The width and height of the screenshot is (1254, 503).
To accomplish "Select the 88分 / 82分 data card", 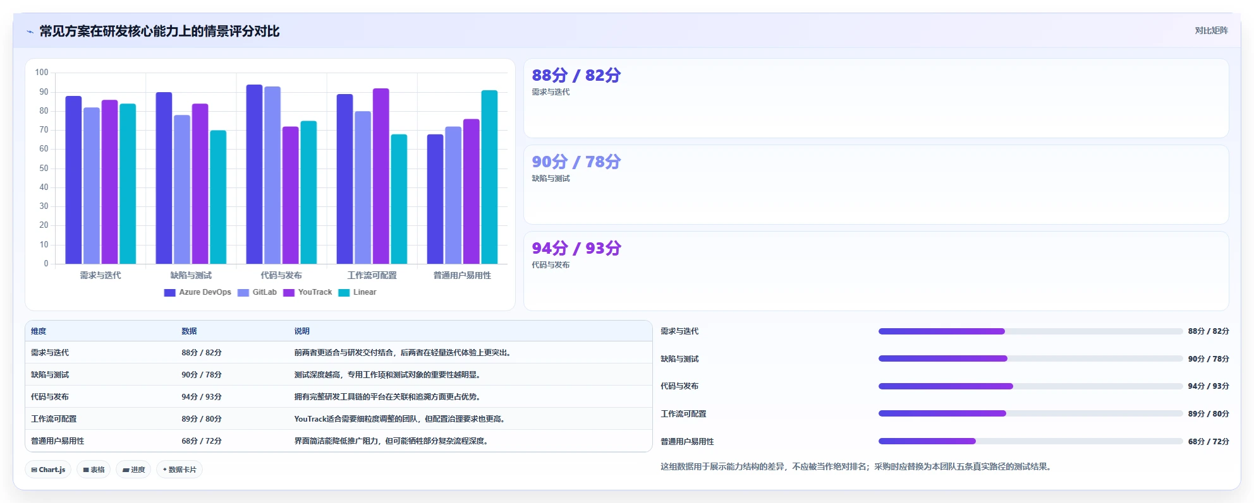I will [x=876, y=98].
